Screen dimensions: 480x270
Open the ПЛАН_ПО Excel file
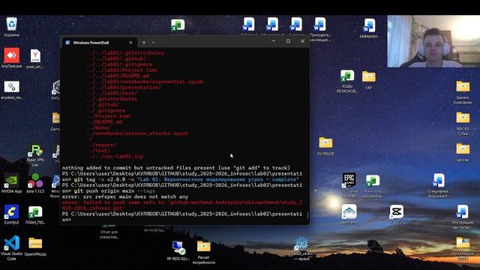35,214
